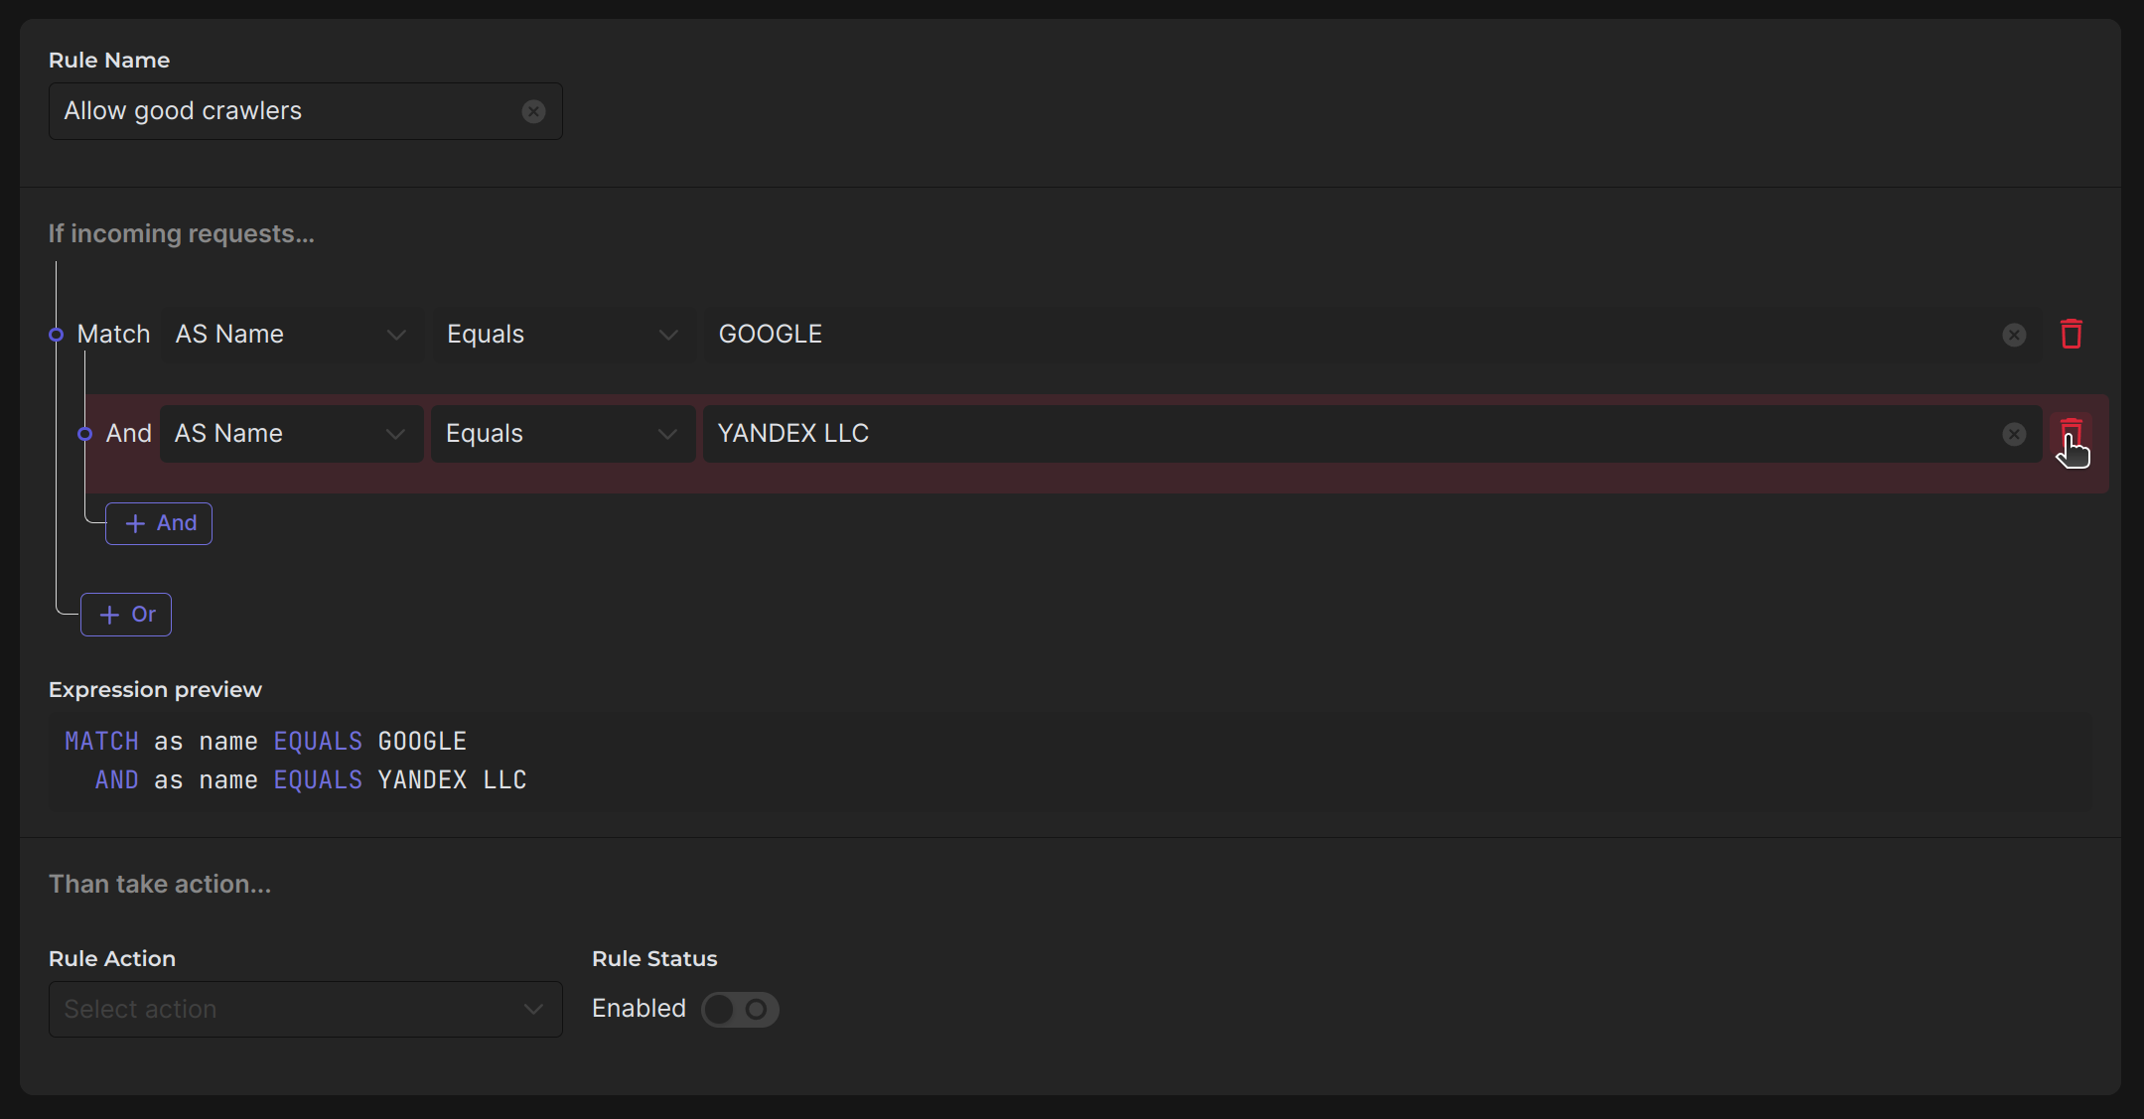Screen dimensions: 2144x1119
Task: Clear the Rule Name field text
Action: coord(533,111)
